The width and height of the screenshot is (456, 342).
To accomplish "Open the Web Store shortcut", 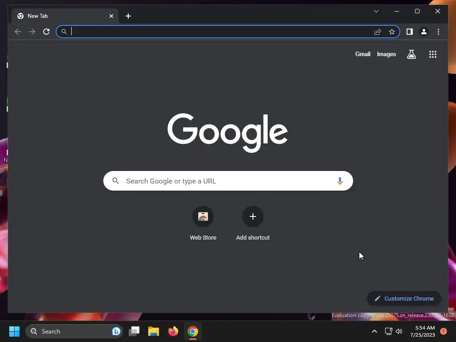I will [203, 224].
